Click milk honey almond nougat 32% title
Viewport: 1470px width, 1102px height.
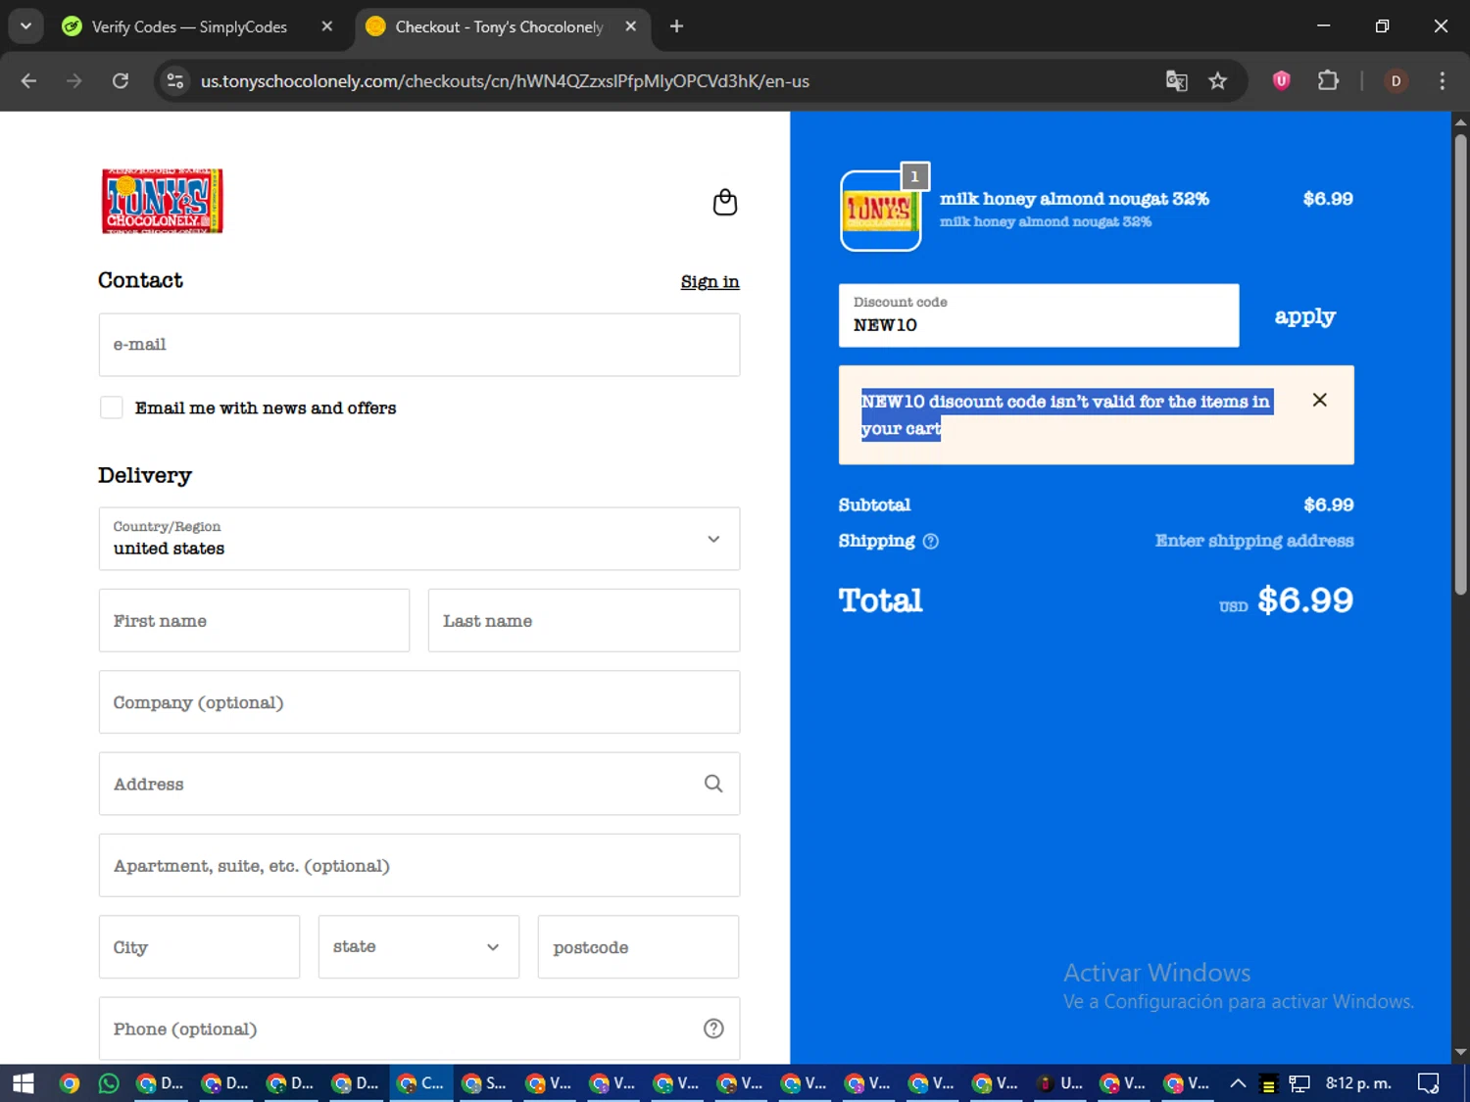tap(1074, 198)
